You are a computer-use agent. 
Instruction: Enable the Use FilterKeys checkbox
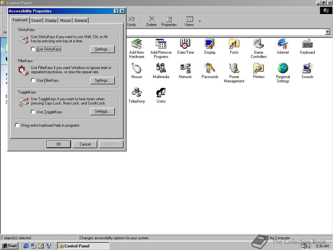[33, 80]
